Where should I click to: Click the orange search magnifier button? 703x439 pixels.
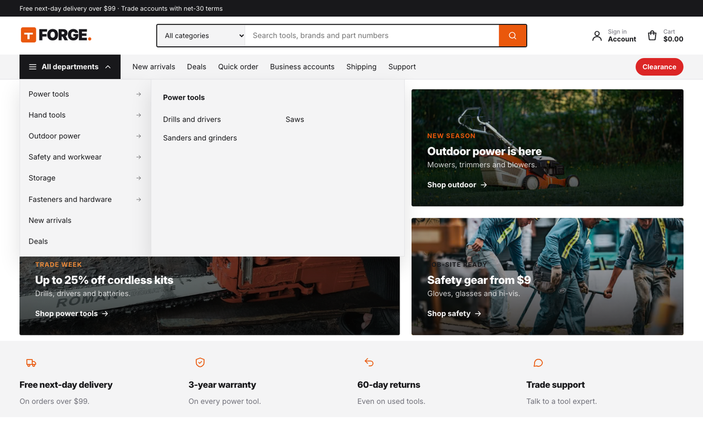(x=513, y=36)
